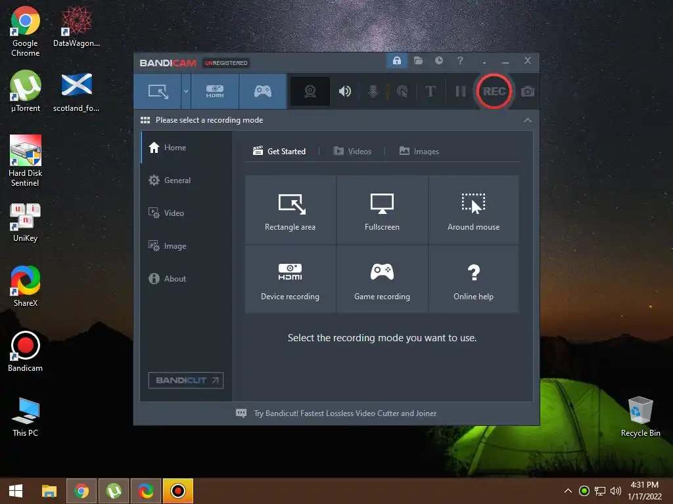Viewport: 673px width, 504px height.
Task: Open Google Chrome desktop shortcut
Action: coord(26,32)
